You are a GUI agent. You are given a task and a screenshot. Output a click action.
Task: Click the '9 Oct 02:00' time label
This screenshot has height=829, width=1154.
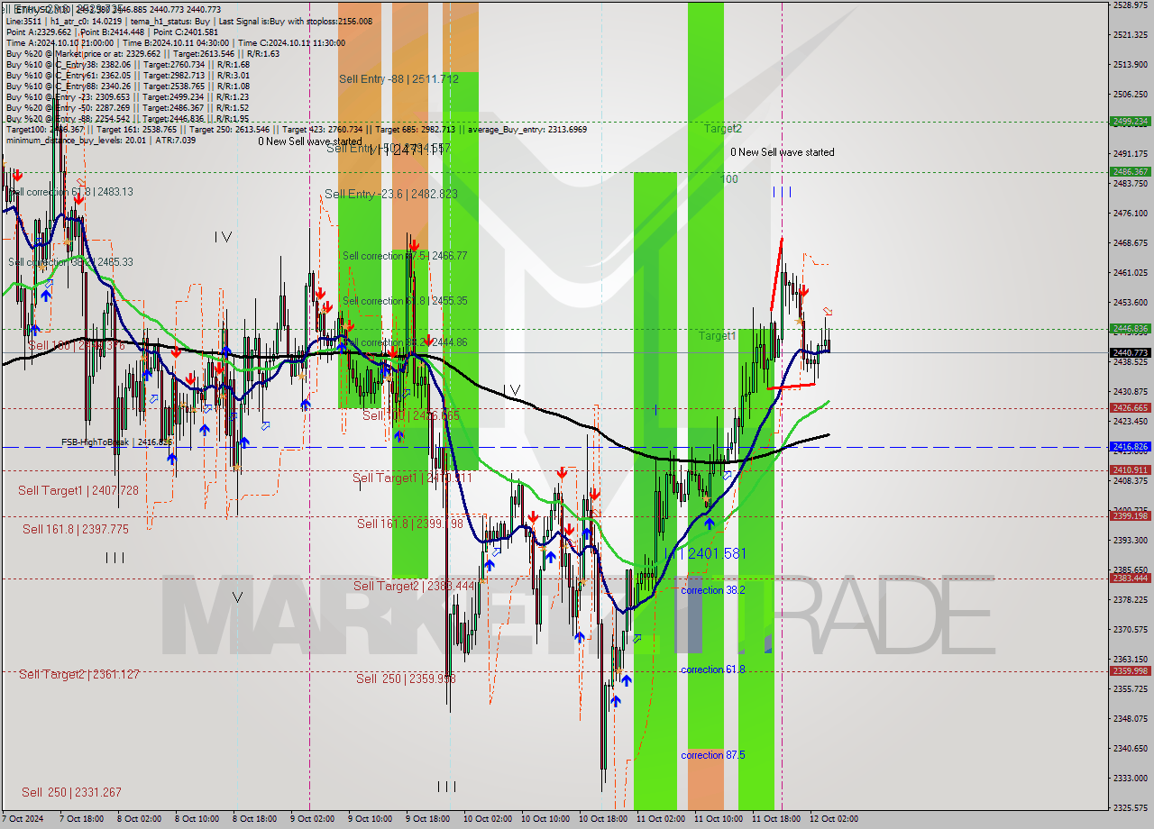pos(313,819)
